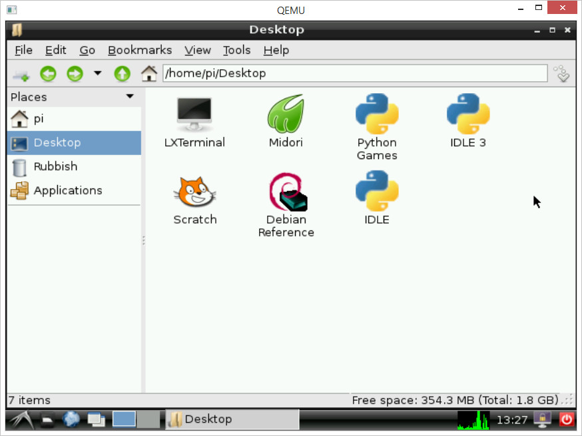582x436 pixels.
Task: Select the Python Games icon
Action: click(x=377, y=127)
